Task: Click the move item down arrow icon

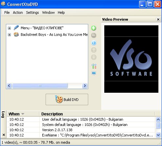Action: 94,57
